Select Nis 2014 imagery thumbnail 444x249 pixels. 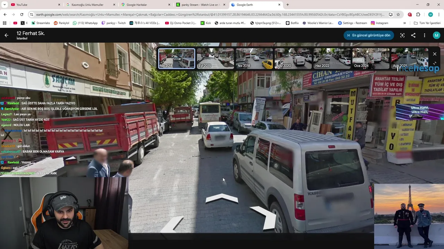(x=177, y=58)
